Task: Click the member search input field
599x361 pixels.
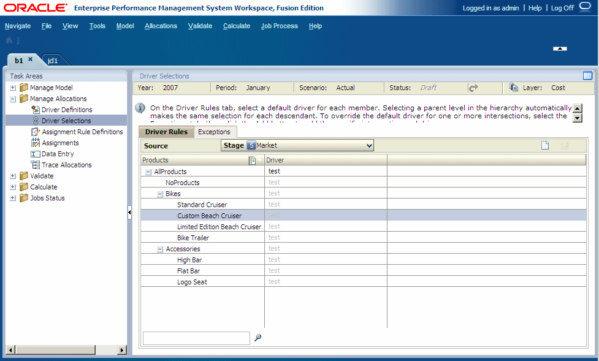Action: point(196,338)
